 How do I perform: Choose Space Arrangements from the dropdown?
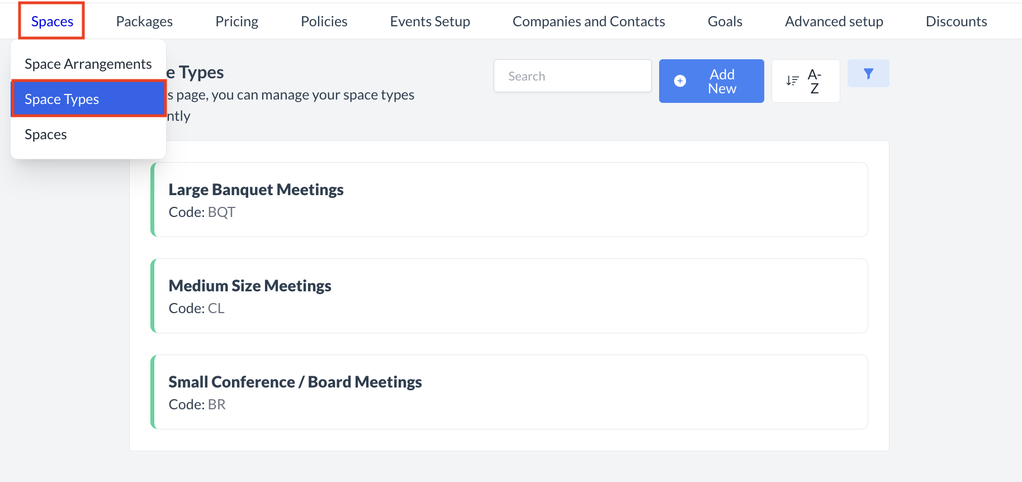coord(88,64)
